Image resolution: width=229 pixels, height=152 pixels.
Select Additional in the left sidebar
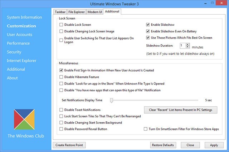pyautogui.click(x=16, y=69)
